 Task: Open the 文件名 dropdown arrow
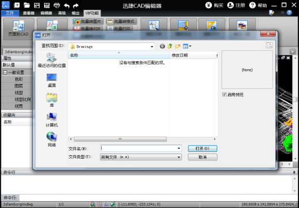[x=179, y=148]
